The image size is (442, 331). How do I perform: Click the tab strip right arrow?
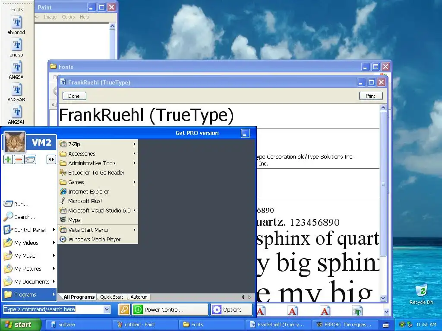point(250,297)
